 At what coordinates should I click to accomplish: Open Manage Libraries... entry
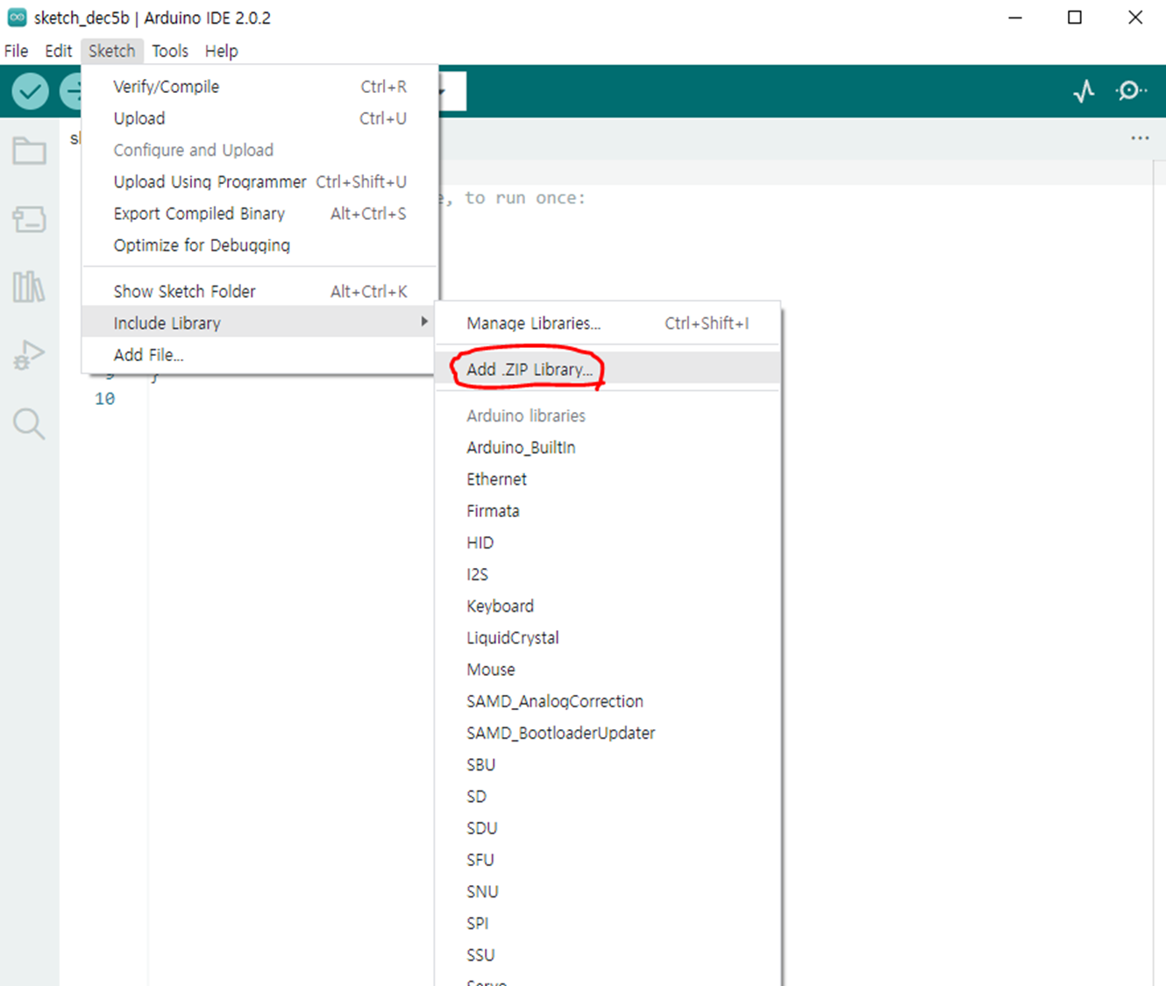click(x=608, y=323)
